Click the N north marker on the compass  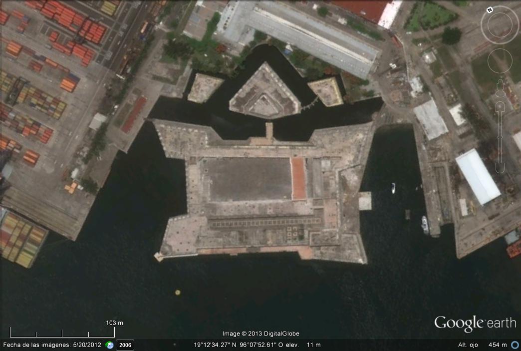[490, 10]
